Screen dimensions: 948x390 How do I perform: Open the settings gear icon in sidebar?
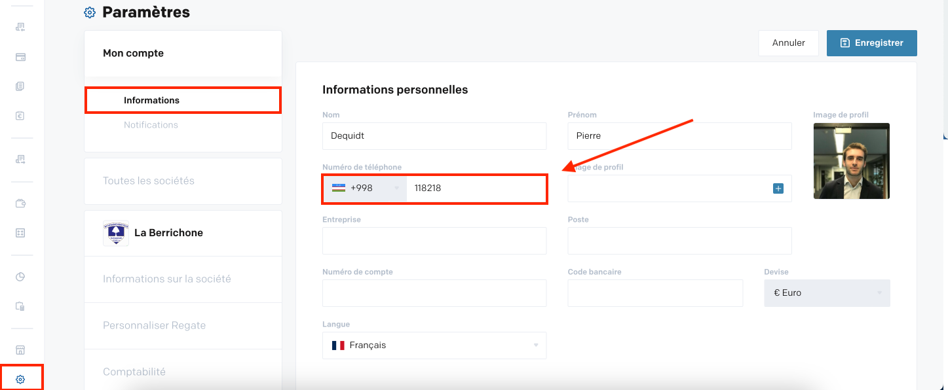(x=20, y=380)
